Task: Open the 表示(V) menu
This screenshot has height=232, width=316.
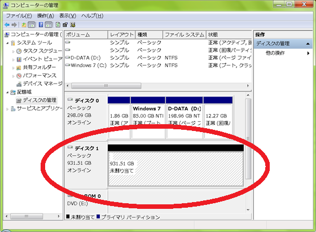Action: click(x=68, y=16)
